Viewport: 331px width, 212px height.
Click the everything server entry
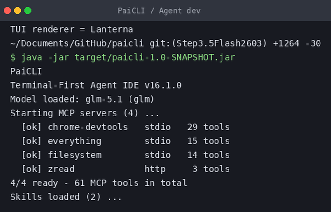point(126,141)
